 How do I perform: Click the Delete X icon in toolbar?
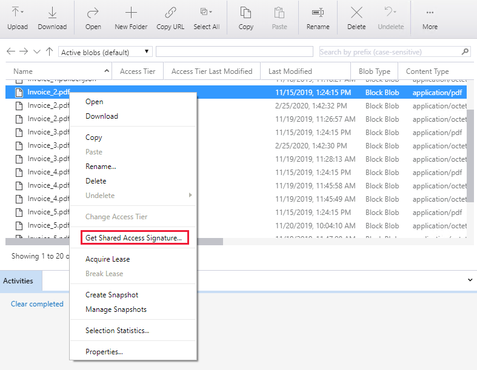tap(356, 13)
